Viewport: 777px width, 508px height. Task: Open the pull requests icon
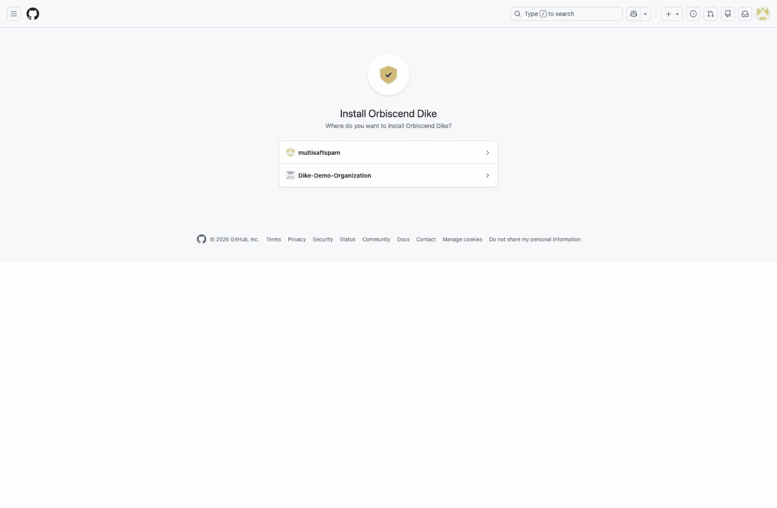[x=710, y=14]
